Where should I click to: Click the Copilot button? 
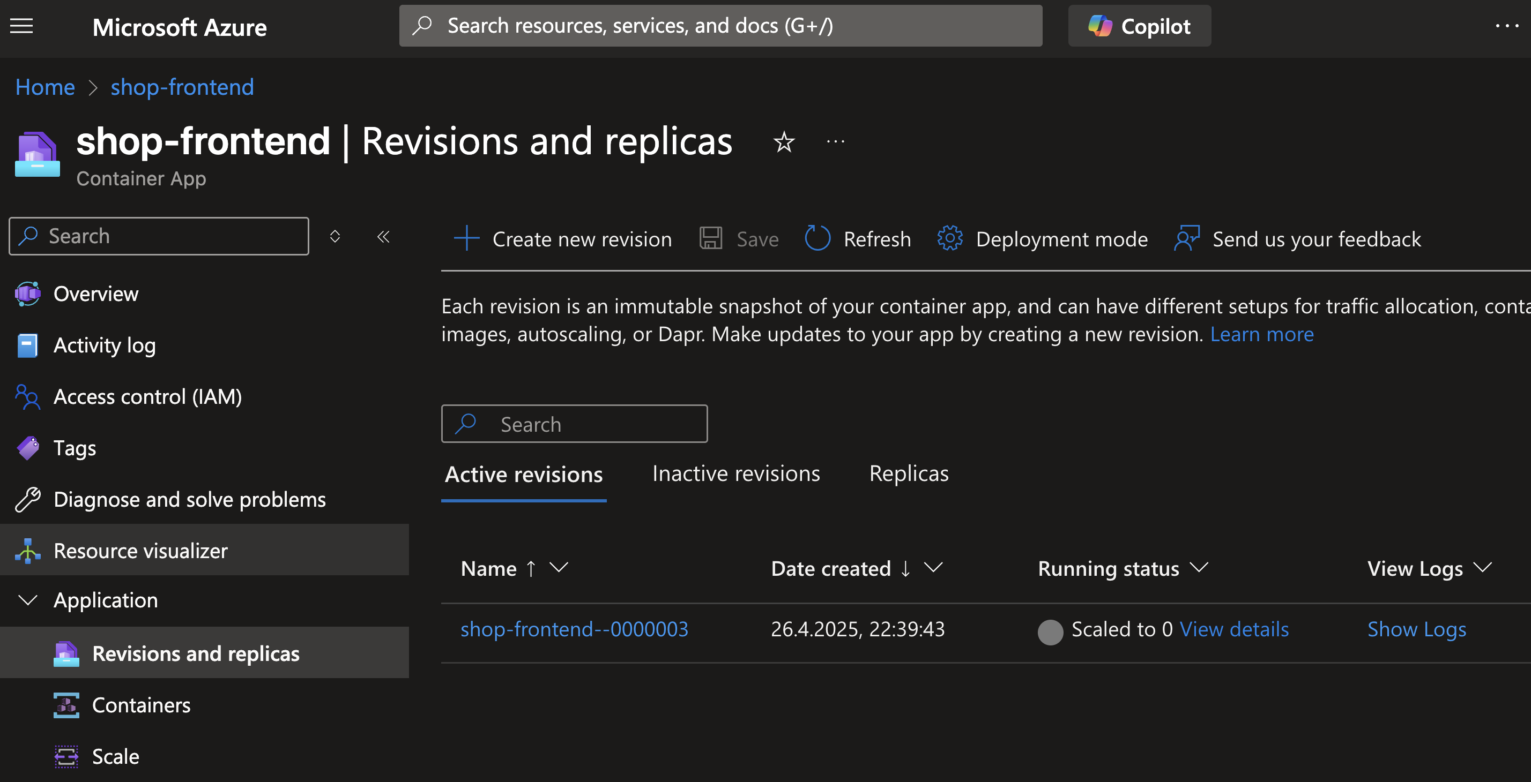[x=1139, y=26]
